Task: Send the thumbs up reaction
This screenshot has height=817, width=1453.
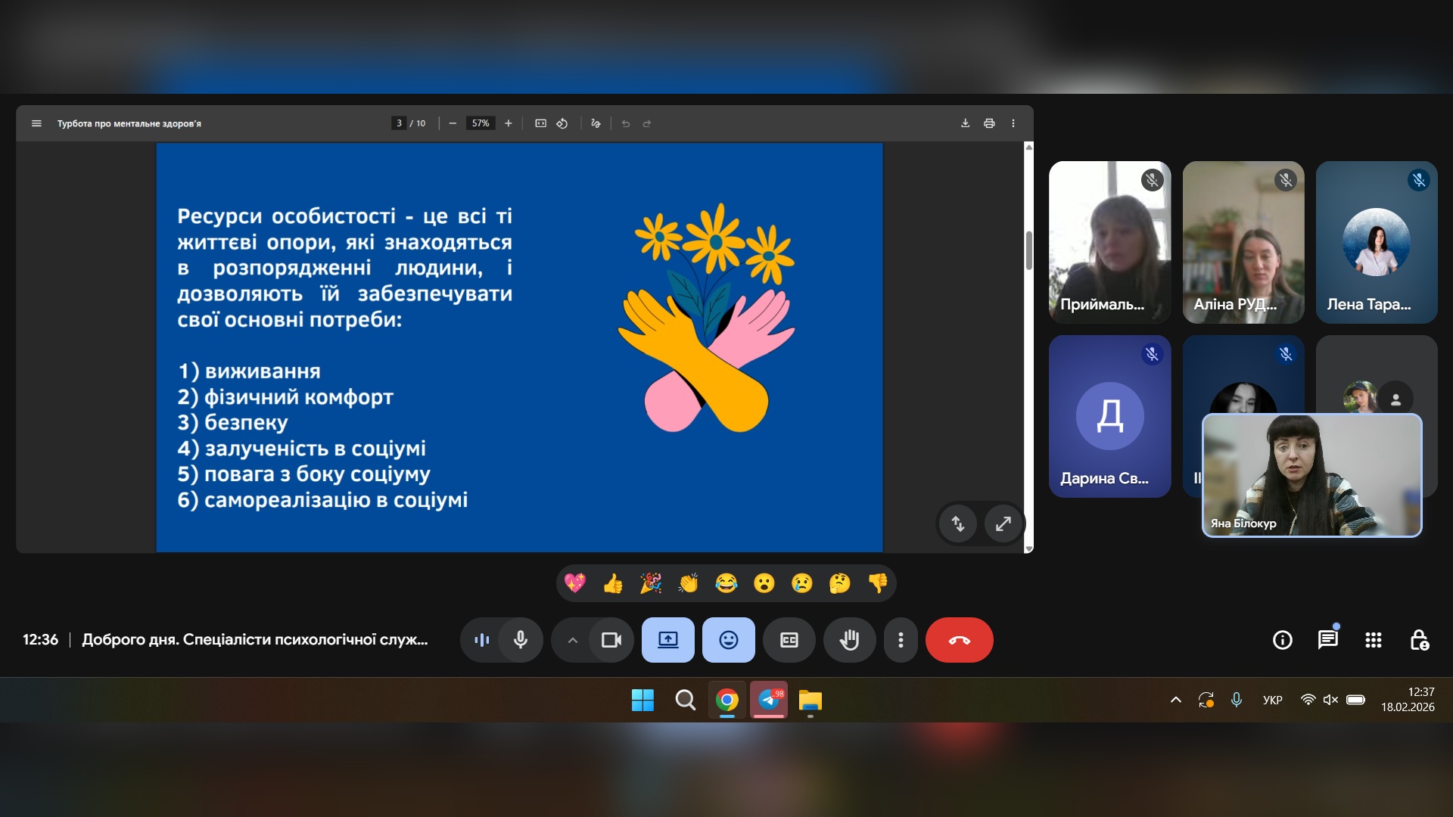Action: point(612,583)
